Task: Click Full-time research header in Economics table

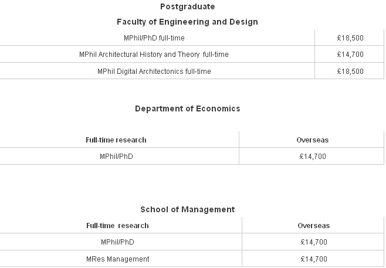Action: [116, 140]
